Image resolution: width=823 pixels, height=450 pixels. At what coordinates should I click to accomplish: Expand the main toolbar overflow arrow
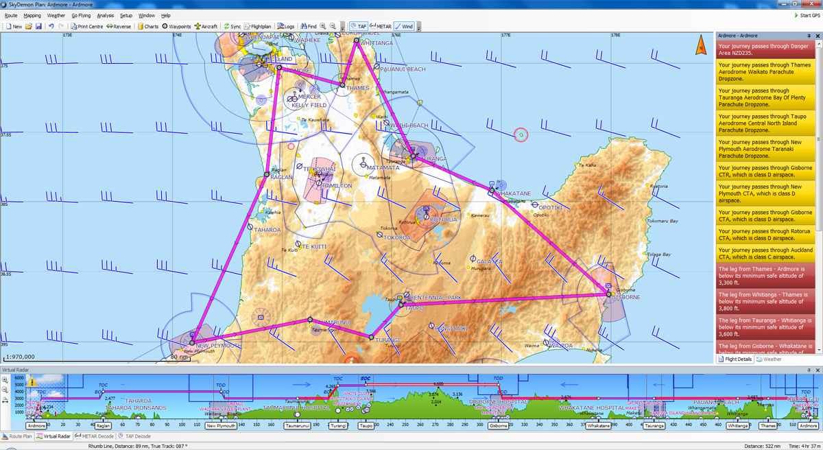click(x=342, y=27)
